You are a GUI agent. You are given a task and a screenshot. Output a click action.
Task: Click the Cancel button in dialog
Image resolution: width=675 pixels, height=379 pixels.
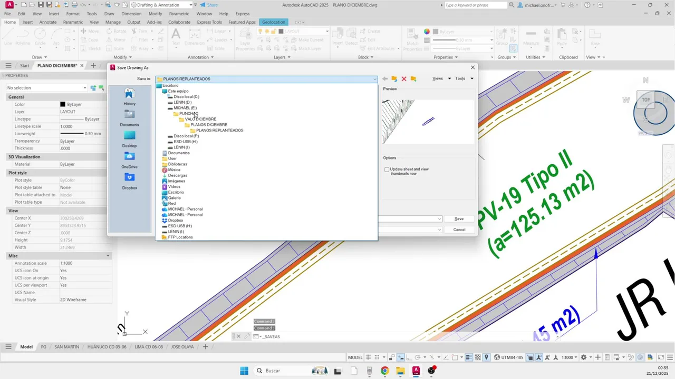click(x=459, y=230)
